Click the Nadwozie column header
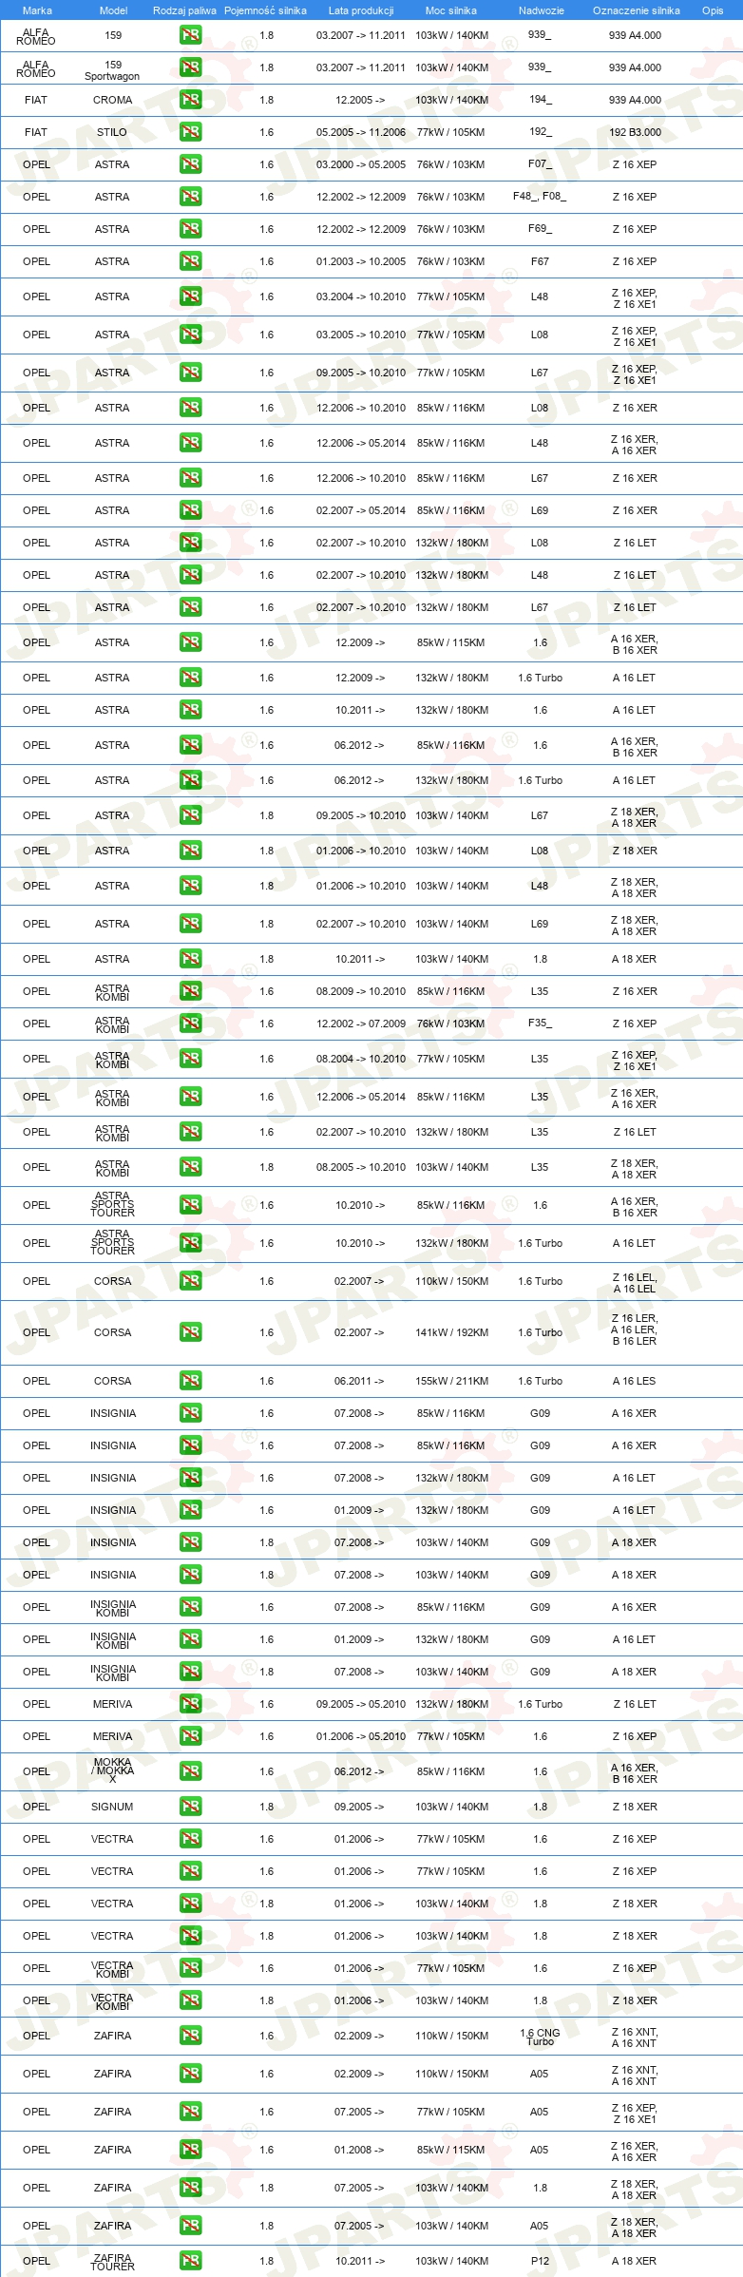743x2277 pixels. coord(542,10)
